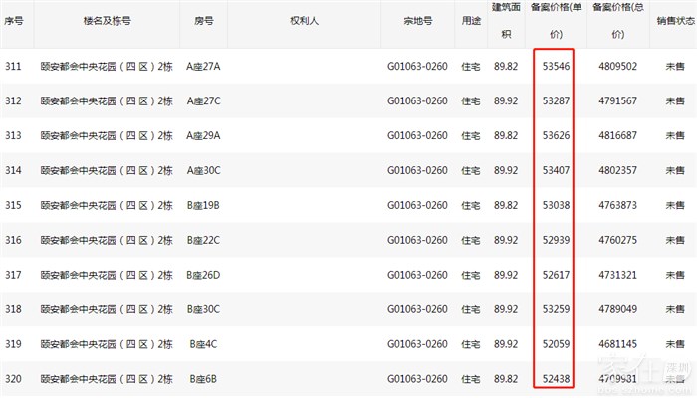Click sequence number 316

[x=14, y=240]
